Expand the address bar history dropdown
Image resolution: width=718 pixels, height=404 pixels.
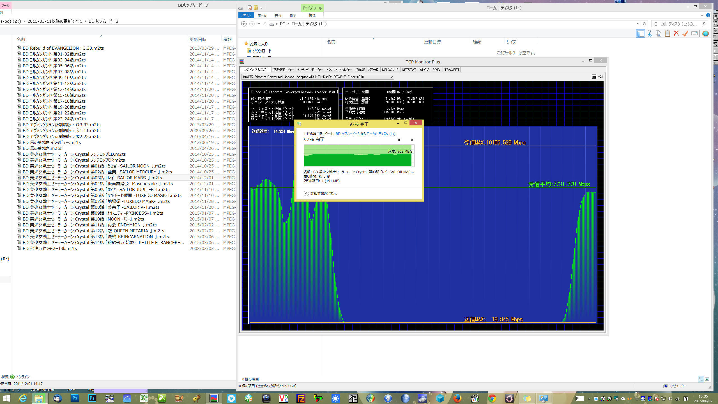click(x=638, y=24)
